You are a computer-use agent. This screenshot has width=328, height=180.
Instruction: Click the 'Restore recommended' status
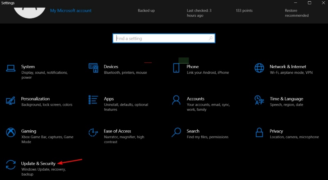[296, 13]
